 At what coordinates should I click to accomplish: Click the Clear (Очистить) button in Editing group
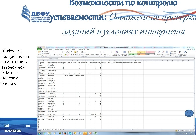click(x=173, y=55)
